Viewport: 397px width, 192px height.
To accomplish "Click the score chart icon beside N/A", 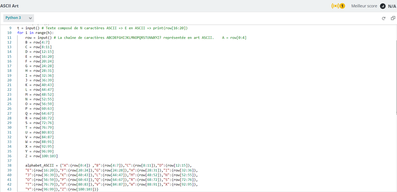I will (382, 6).
